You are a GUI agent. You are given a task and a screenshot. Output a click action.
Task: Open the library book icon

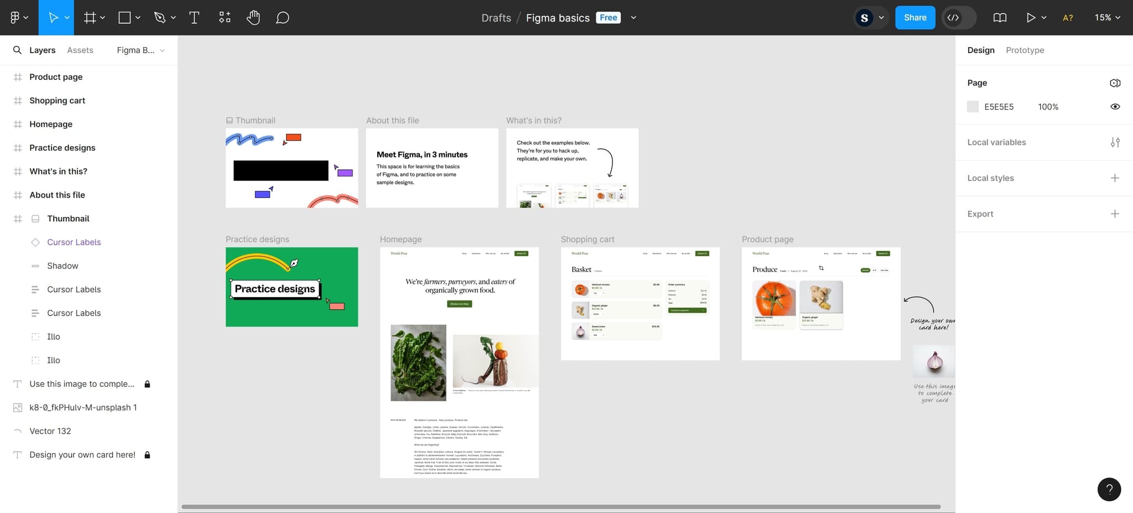pos(1000,18)
